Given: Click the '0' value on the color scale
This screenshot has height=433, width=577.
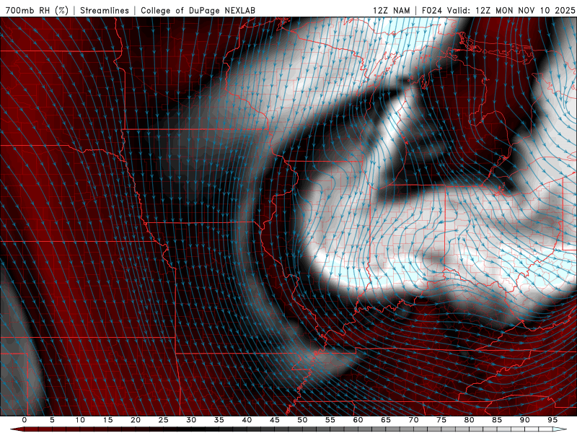Looking at the screenshot, I should 25,420.
